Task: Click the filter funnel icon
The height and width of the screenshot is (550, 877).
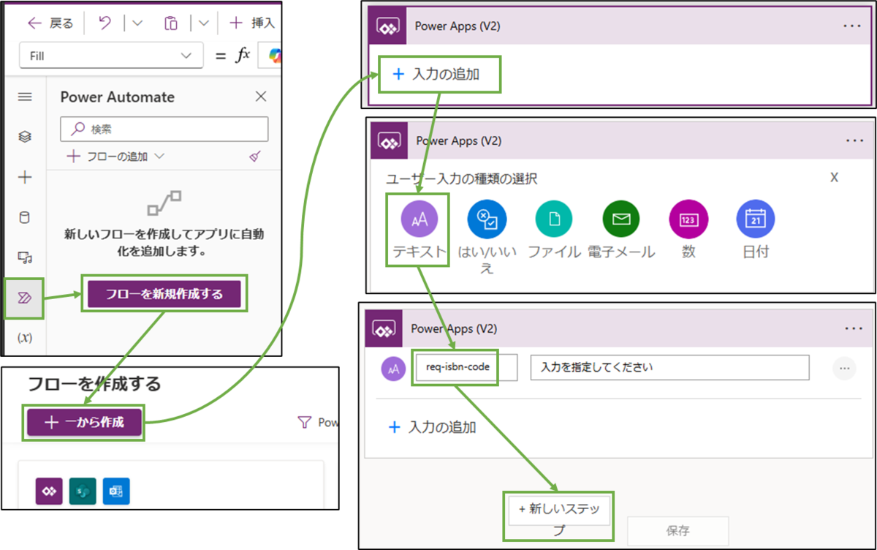Action: tap(304, 422)
